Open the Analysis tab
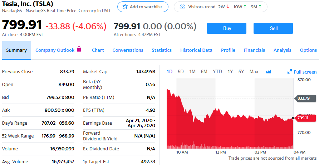 point(282,50)
